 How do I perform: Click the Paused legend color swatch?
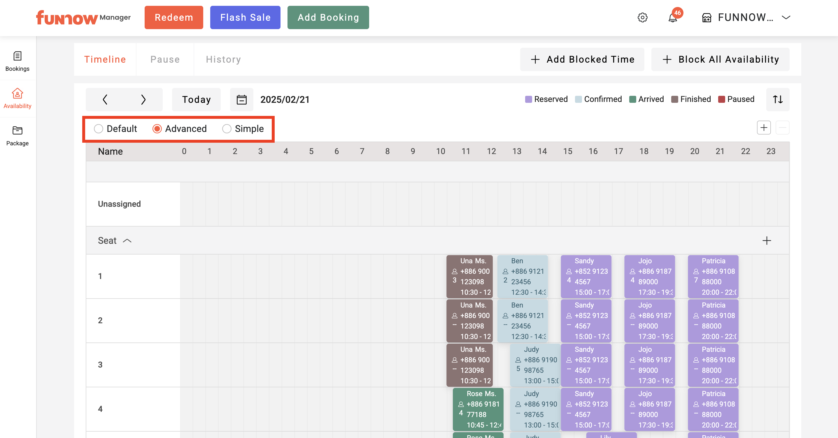coord(722,99)
